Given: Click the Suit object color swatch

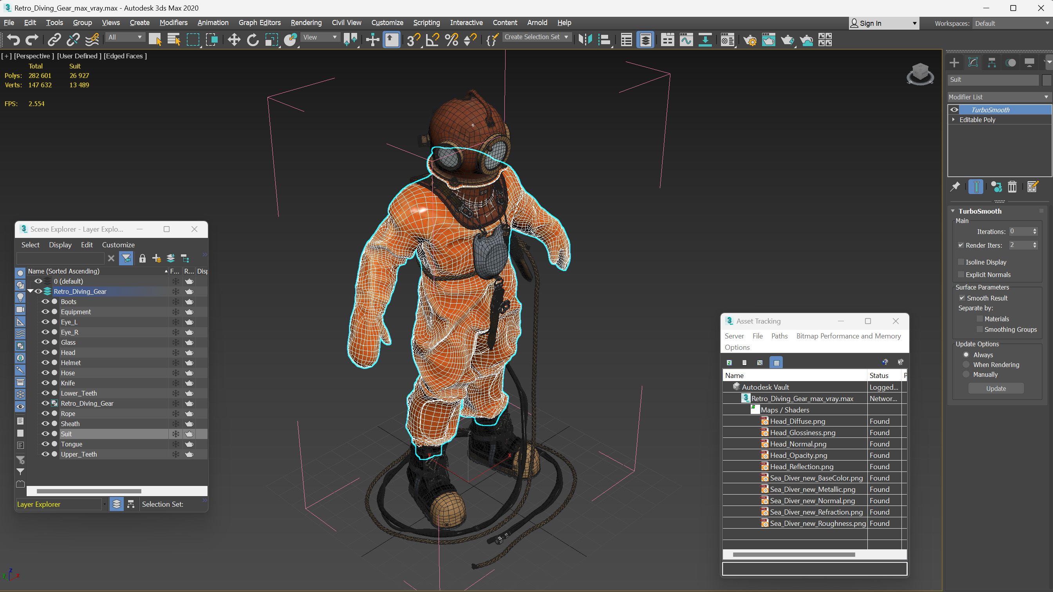Looking at the screenshot, I should point(1047,80).
